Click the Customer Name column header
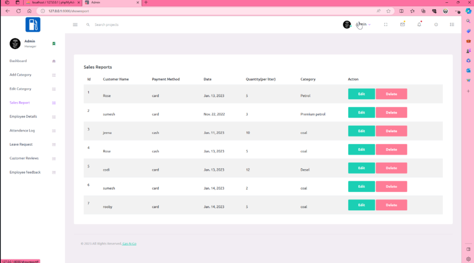This screenshot has height=263, width=474. click(116, 79)
